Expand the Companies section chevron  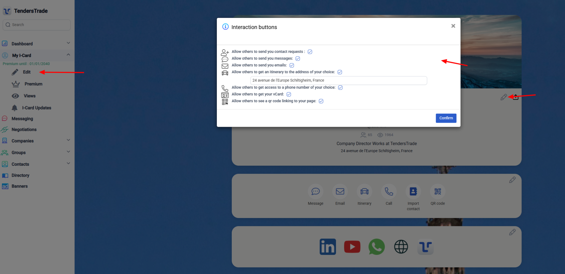click(68, 140)
